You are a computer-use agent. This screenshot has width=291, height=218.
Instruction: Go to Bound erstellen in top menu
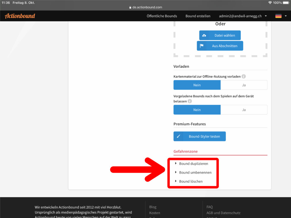point(198,16)
